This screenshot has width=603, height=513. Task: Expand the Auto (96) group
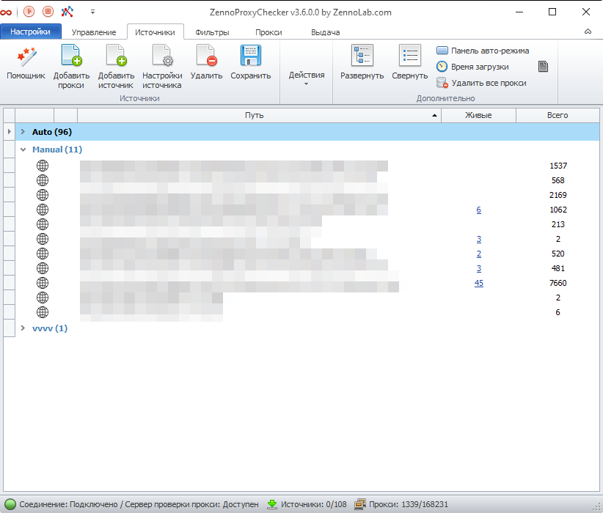(23, 132)
